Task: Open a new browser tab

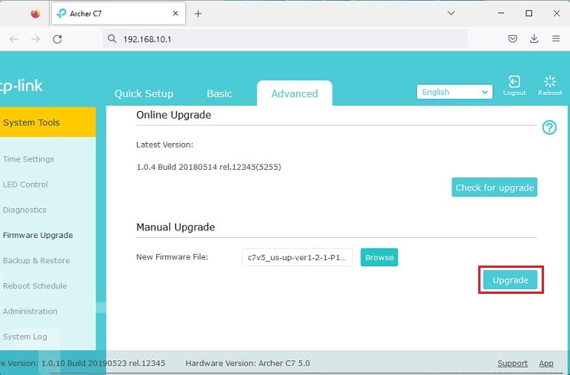Action: 198,14
